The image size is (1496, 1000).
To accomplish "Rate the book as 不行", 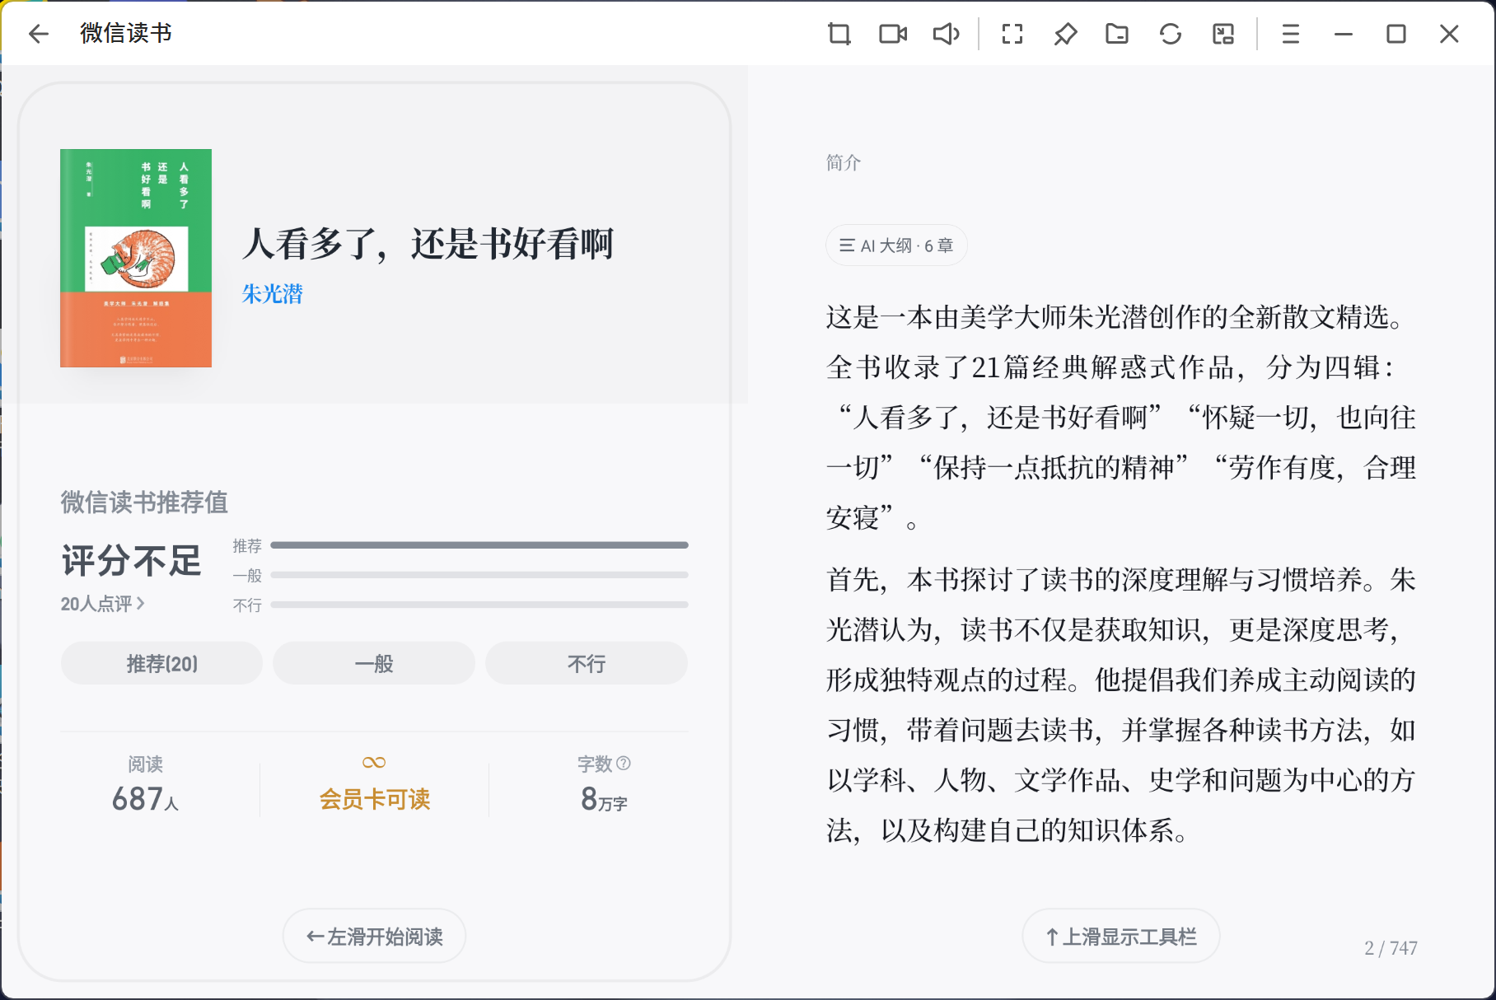I will (586, 664).
